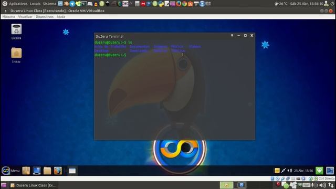
Task: Click the blue desktop icon at guest taskbar end
Action: click(330, 171)
